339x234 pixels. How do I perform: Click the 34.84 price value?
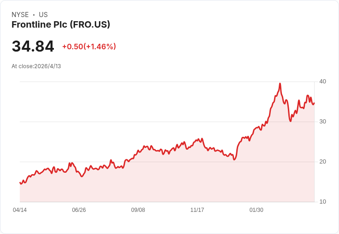click(33, 46)
